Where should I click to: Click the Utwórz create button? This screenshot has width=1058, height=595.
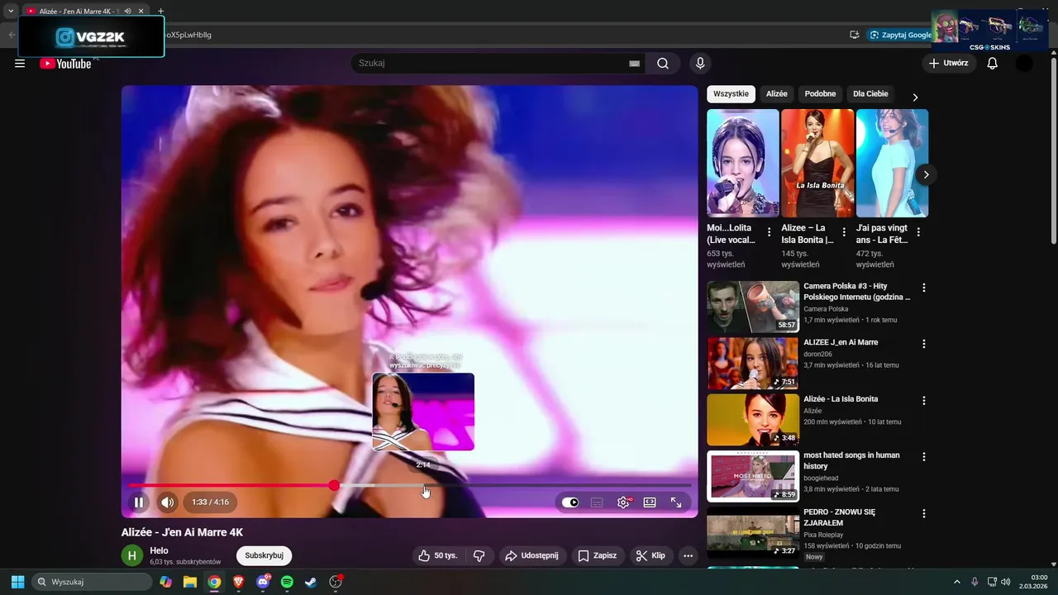(x=949, y=64)
